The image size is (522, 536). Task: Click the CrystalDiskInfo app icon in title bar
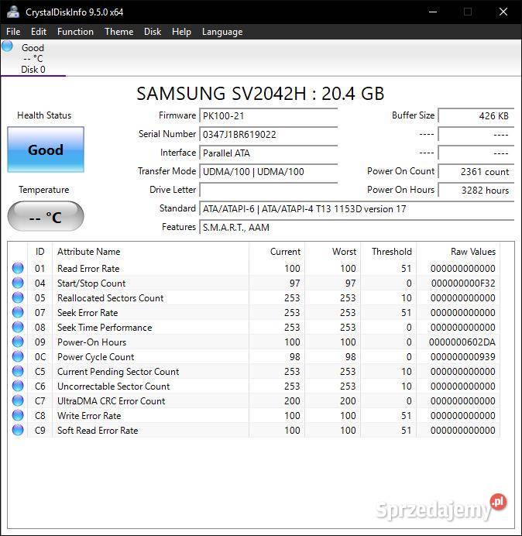pyautogui.click(x=13, y=12)
